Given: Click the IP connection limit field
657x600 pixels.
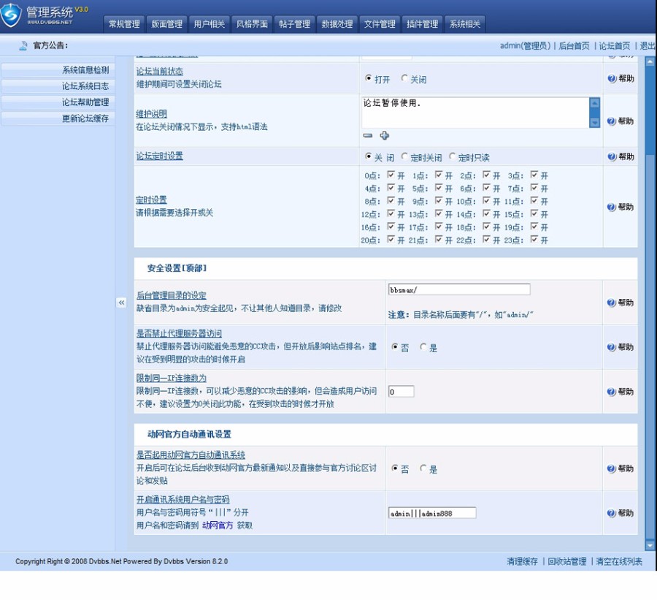Looking at the screenshot, I should pos(401,392).
